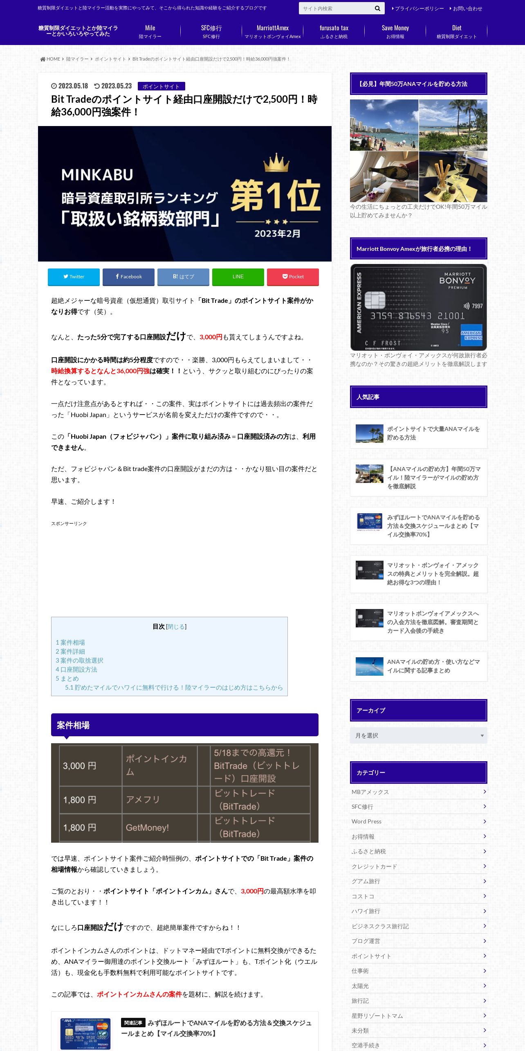Open 旅行記 category
Screen dimensions: 525x1051
click(419, 1001)
